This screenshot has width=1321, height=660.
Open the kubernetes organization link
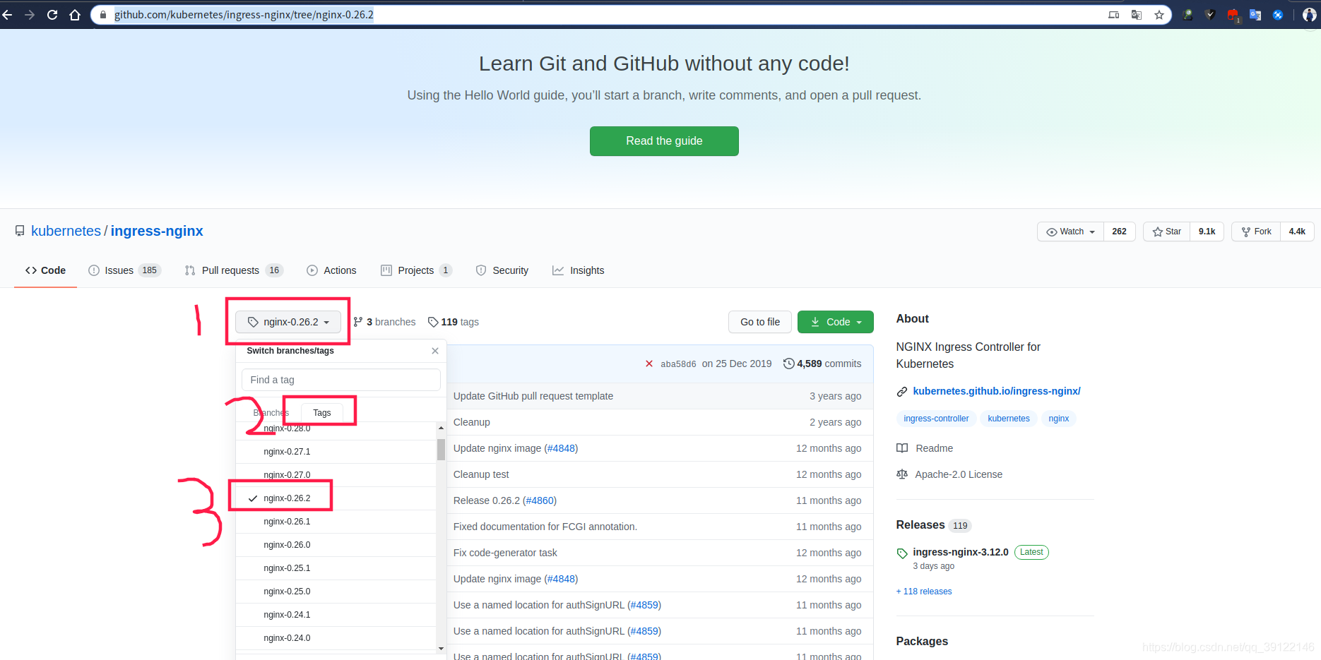point(66,231)
